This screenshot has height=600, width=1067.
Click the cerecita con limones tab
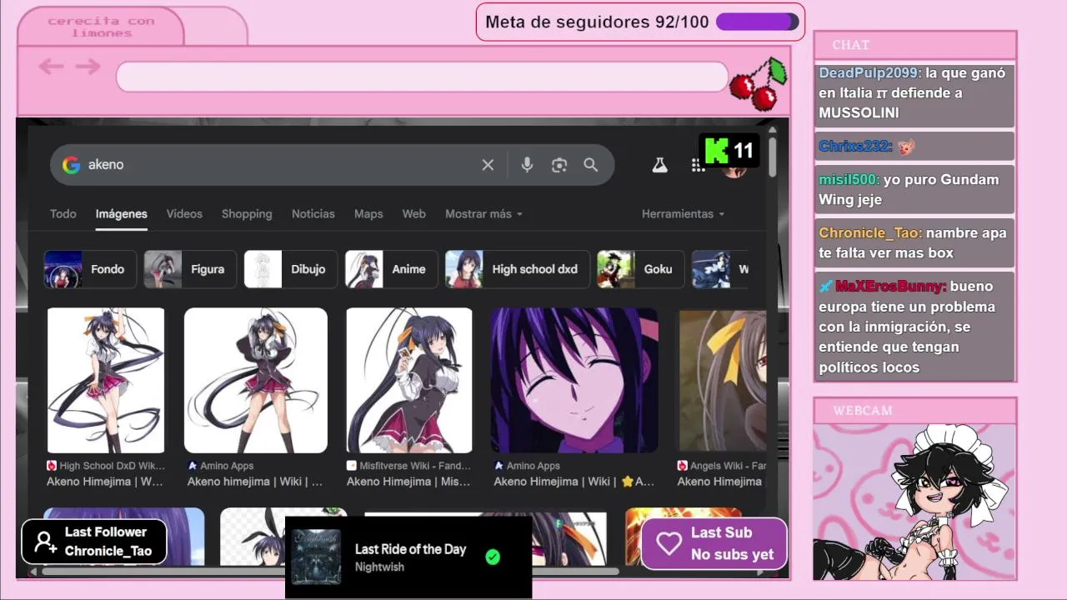(x=101, y=27)
